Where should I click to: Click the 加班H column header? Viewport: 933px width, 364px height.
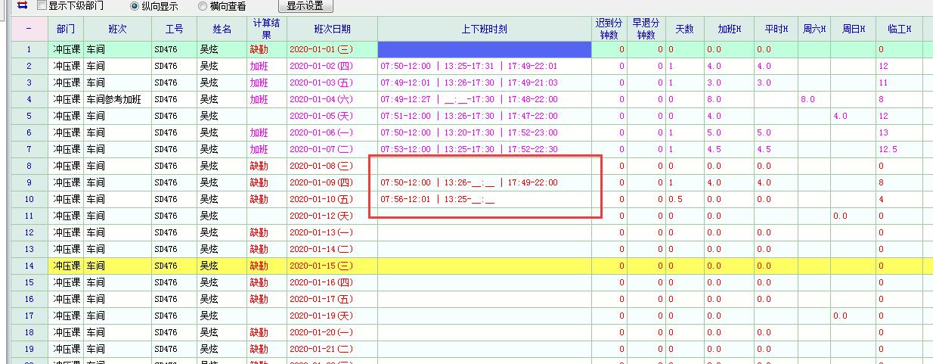pos(729,29)
